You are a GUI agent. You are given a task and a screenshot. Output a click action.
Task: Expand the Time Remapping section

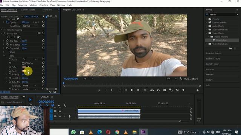tap(2, 30)
